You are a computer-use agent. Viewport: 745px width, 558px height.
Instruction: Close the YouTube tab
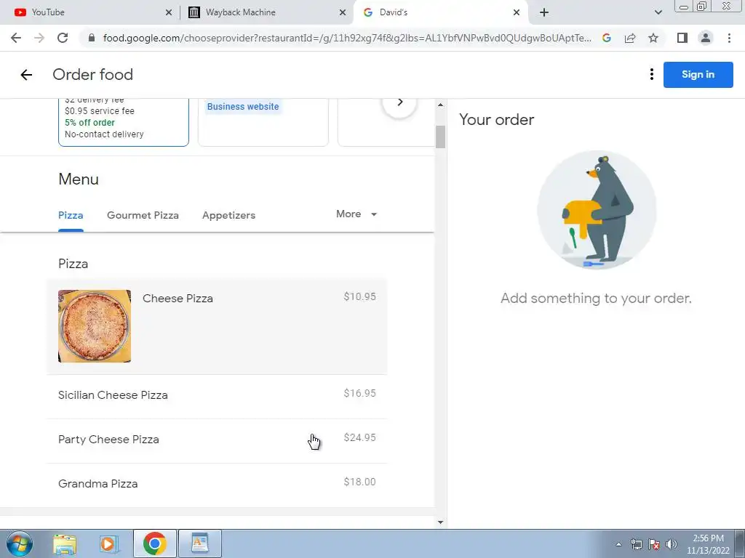coord(169,12)
